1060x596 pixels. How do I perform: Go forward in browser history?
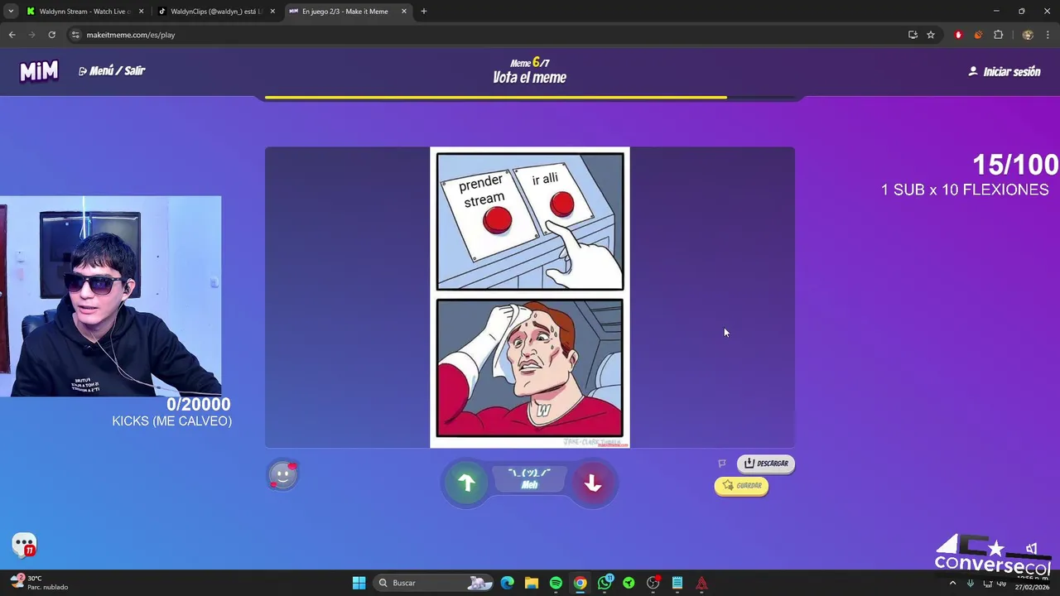(31, 35)
